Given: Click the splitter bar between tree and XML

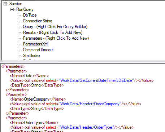Looking at the screenshot, I should [82, 62].
